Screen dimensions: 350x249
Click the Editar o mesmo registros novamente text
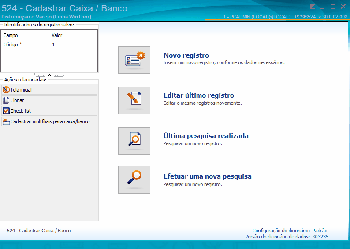click(x=202, y=103)
